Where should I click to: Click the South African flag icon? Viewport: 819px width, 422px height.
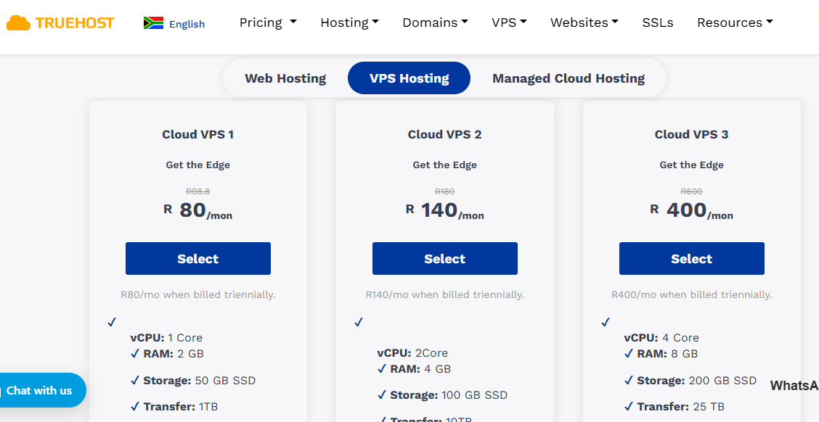click(154, 23)
